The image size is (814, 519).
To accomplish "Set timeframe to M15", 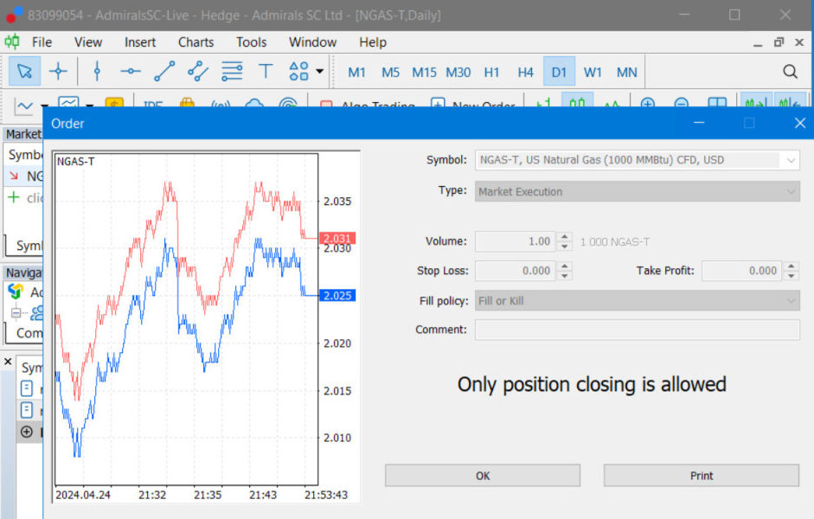I will point(424,73).
